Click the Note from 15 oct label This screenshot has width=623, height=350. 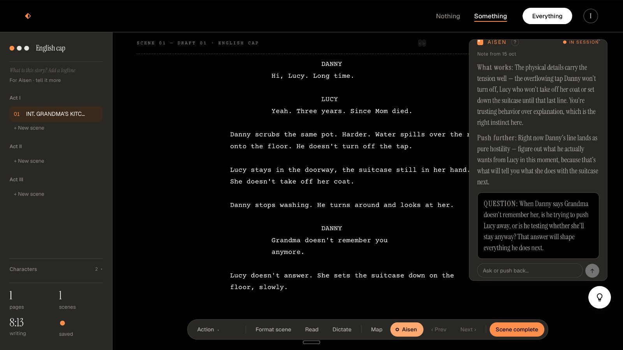[497, 54]
